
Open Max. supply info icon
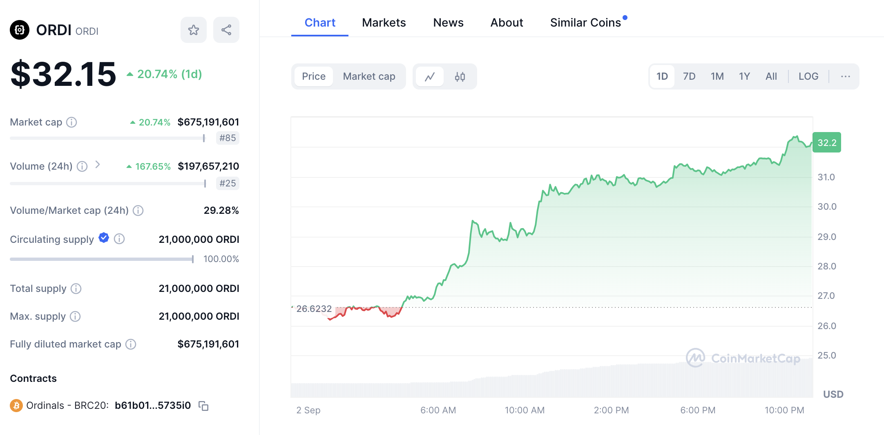75,316
